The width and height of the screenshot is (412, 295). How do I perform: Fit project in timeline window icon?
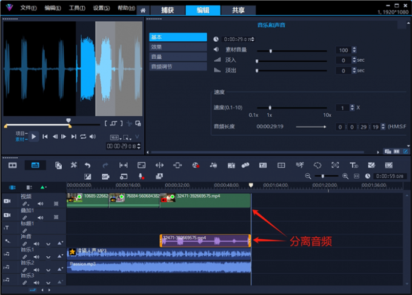356,176
